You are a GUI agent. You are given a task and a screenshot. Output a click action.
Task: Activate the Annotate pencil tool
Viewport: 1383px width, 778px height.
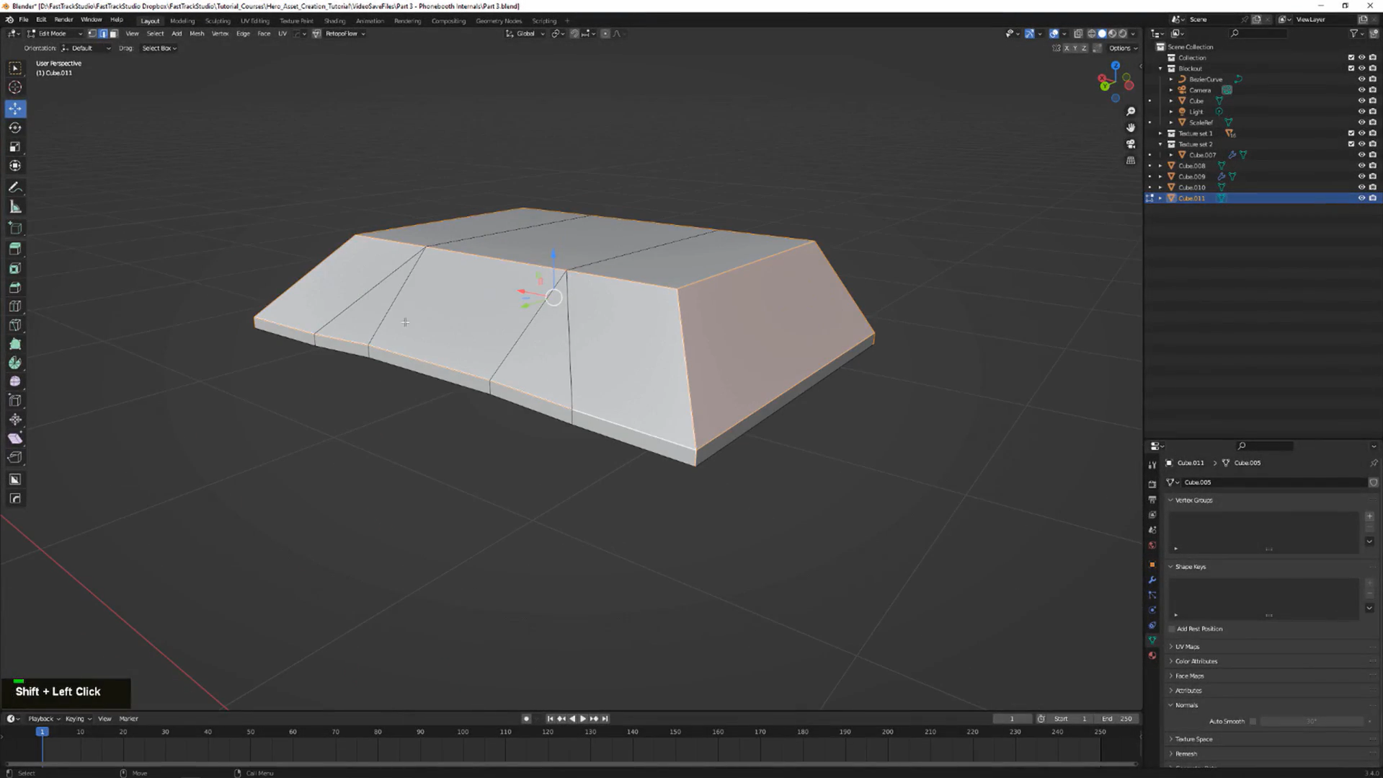pos(15,187)
